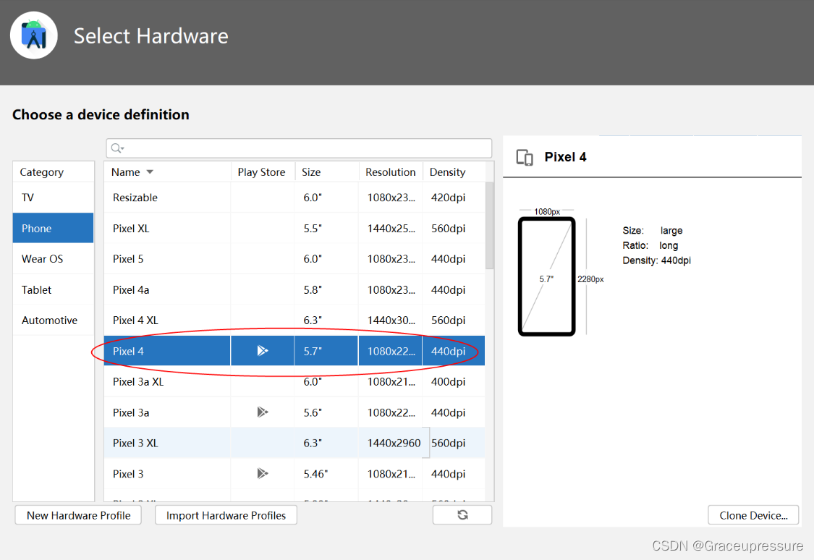Click the Import Hardware Profiles button
Viewport: 814px width, 560px height.
226,515
